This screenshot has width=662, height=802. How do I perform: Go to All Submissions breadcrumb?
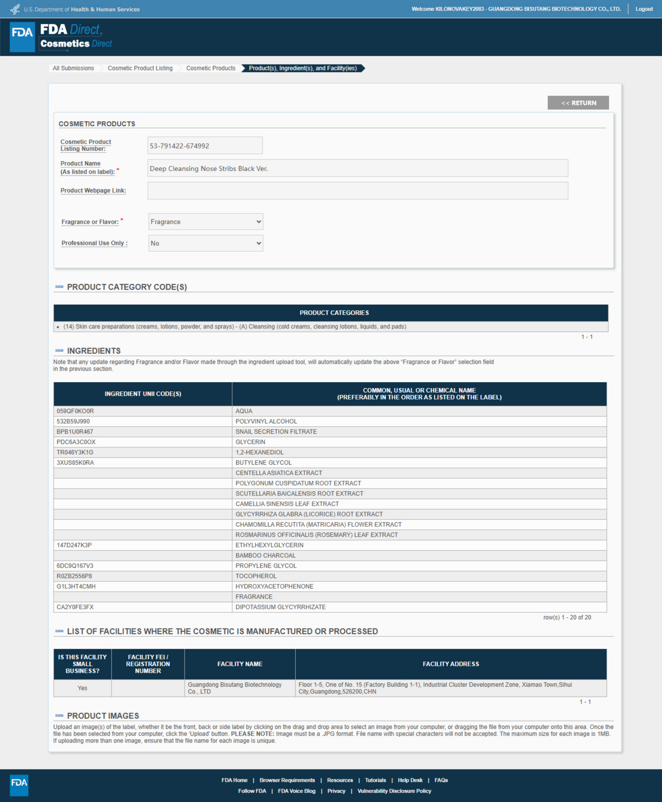[x=73, y=68]
